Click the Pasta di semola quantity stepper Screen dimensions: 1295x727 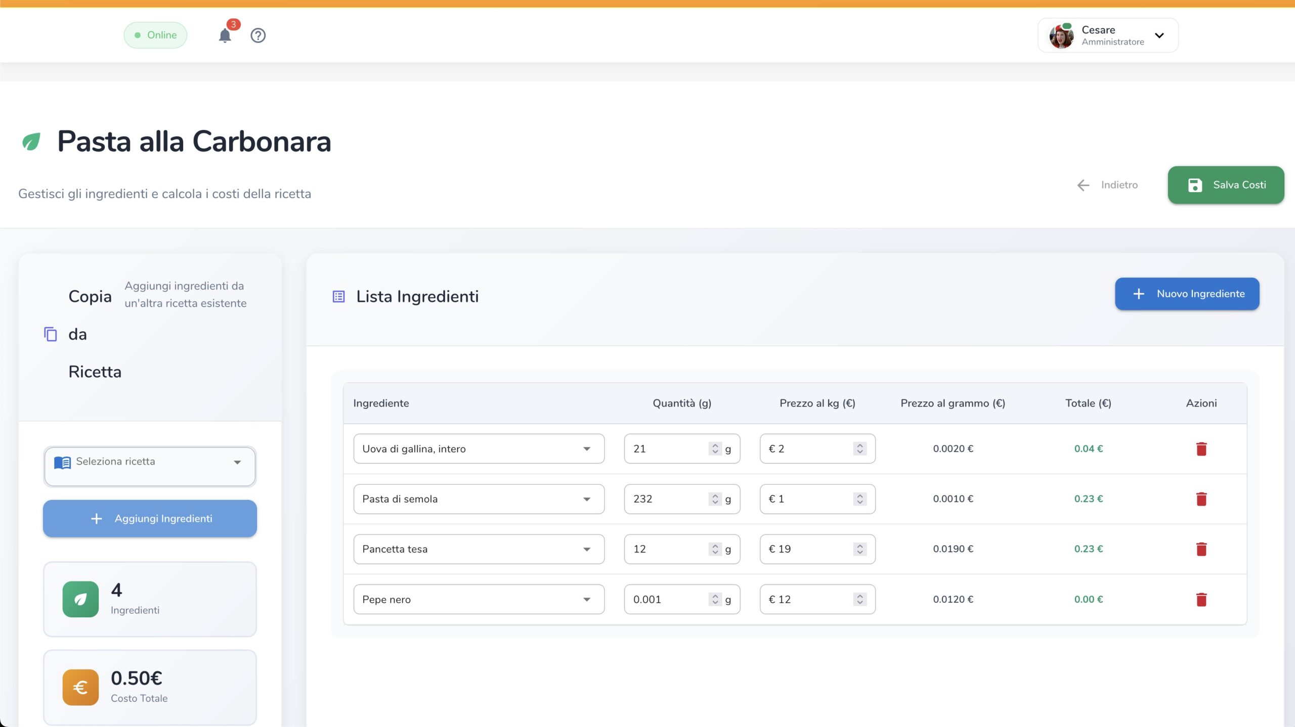pyautogui.click(x=715, y=499)
